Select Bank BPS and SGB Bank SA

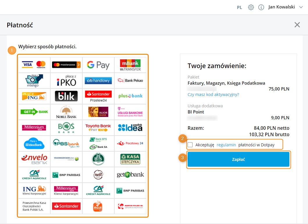(x=98, y=143)
